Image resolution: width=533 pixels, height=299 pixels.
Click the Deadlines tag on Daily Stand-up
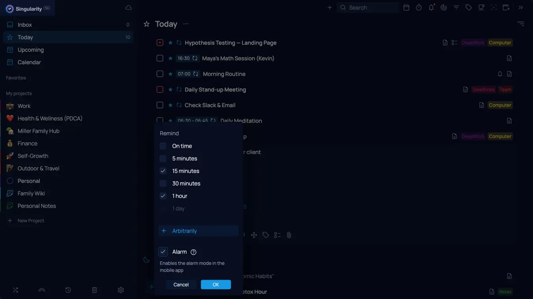click(x=484, y=89)
